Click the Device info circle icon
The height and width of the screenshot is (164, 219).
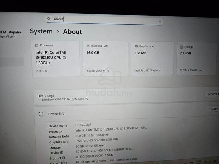(x=41, y=114)
